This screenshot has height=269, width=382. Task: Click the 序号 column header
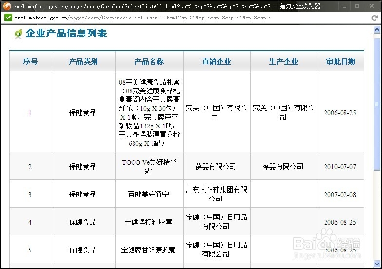tap(30, 61)
